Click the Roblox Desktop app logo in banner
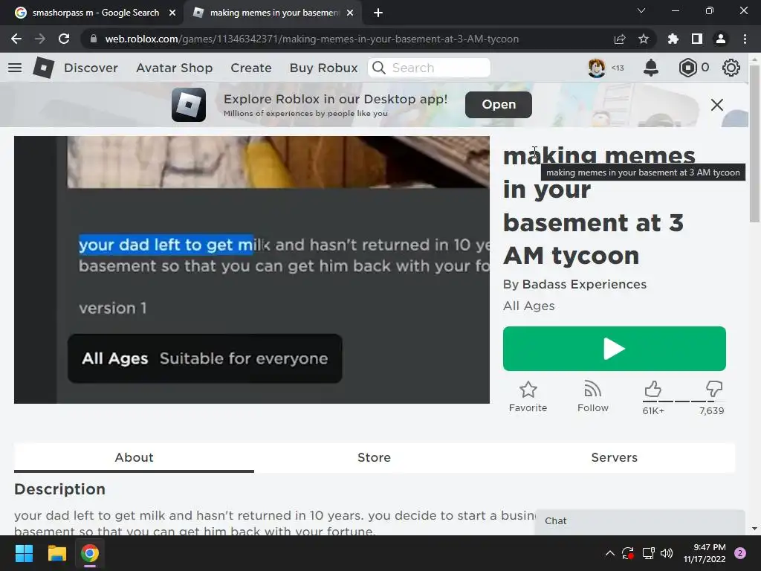Image resolution: width=761 pixels, height=571 pixels. pyautogui.click(x=189, y=105)
